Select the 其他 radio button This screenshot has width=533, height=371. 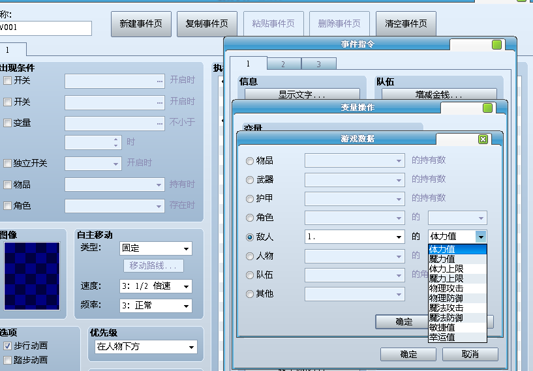tap(250, 294)
